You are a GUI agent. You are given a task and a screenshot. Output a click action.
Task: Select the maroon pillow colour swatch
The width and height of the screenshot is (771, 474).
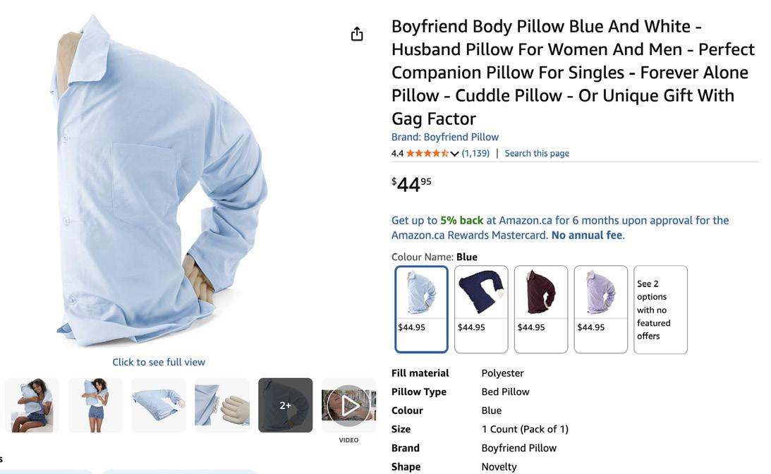point(541,309)
